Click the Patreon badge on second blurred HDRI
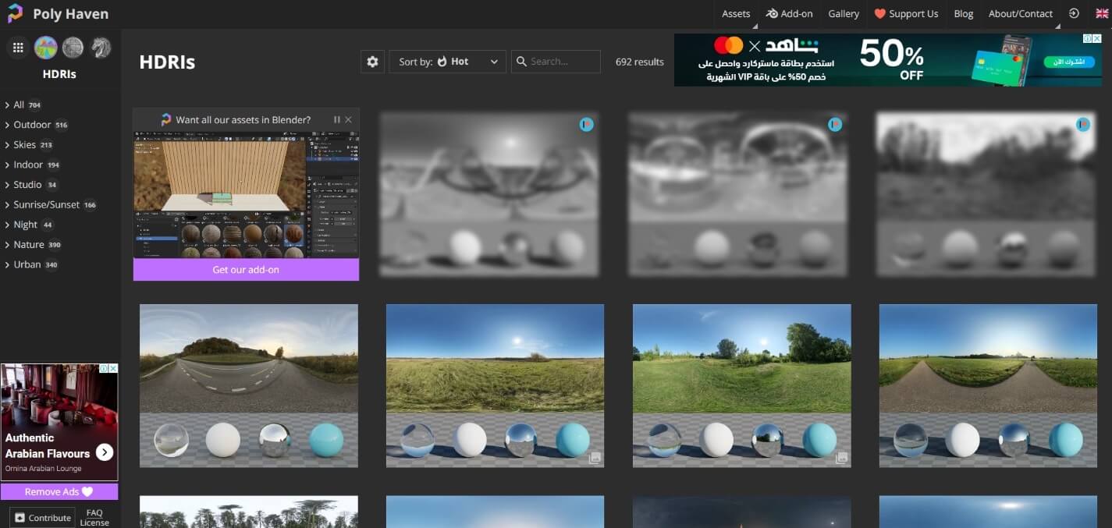 tap(835, 124)
